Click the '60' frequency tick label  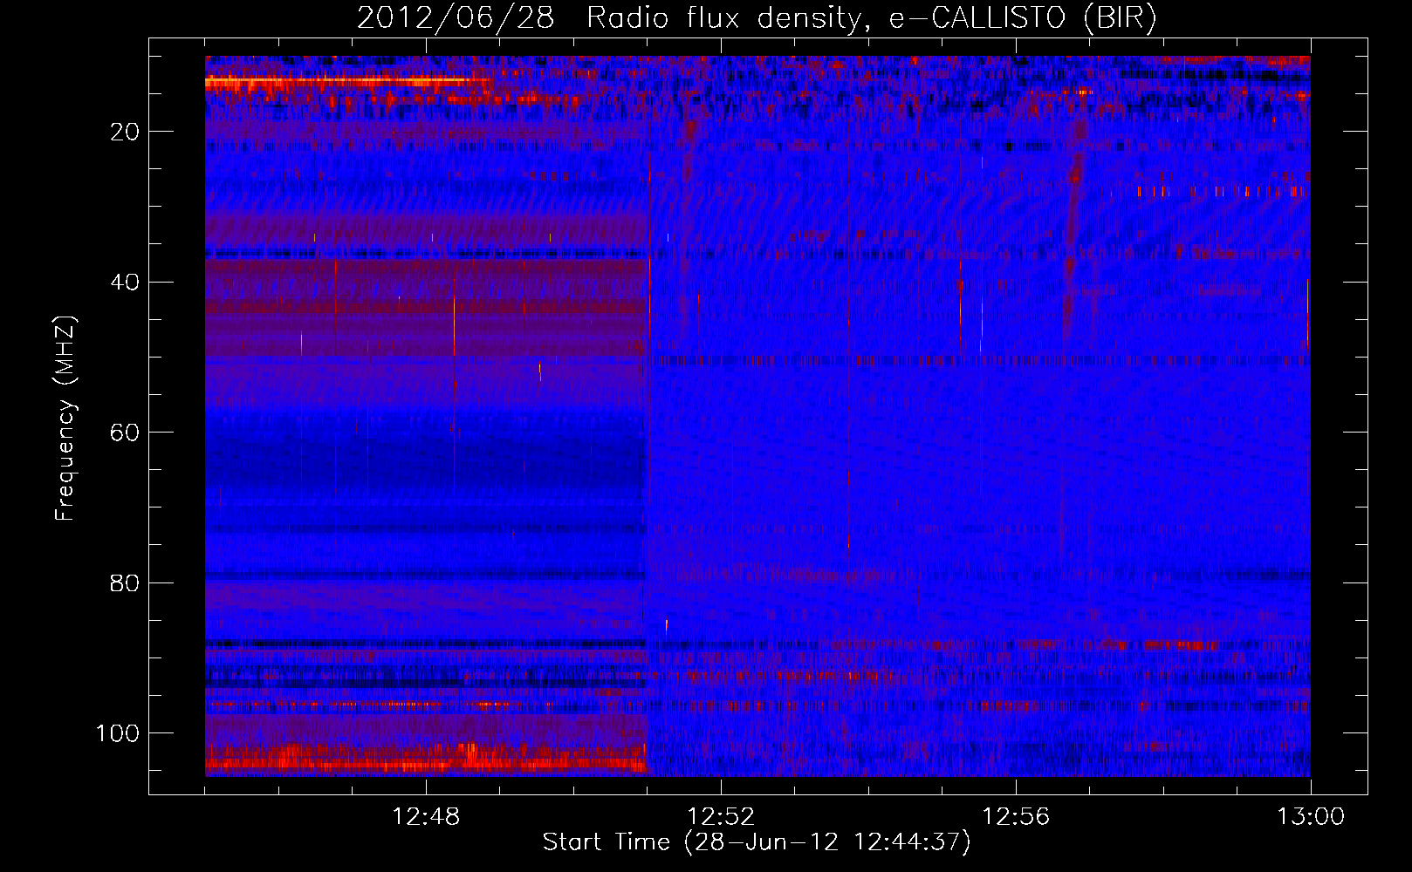click(x=126, y=433)
